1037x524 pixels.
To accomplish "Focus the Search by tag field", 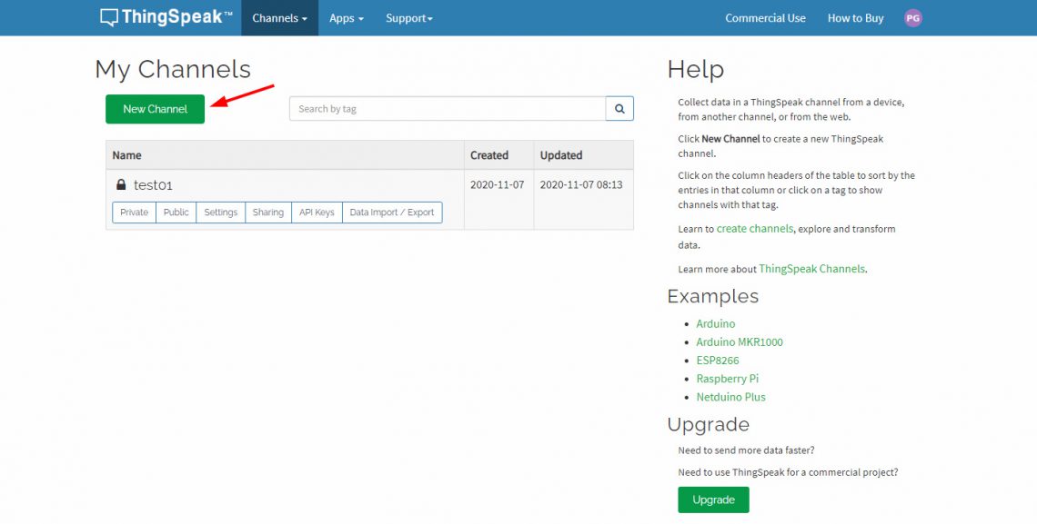I will [447, 109].
